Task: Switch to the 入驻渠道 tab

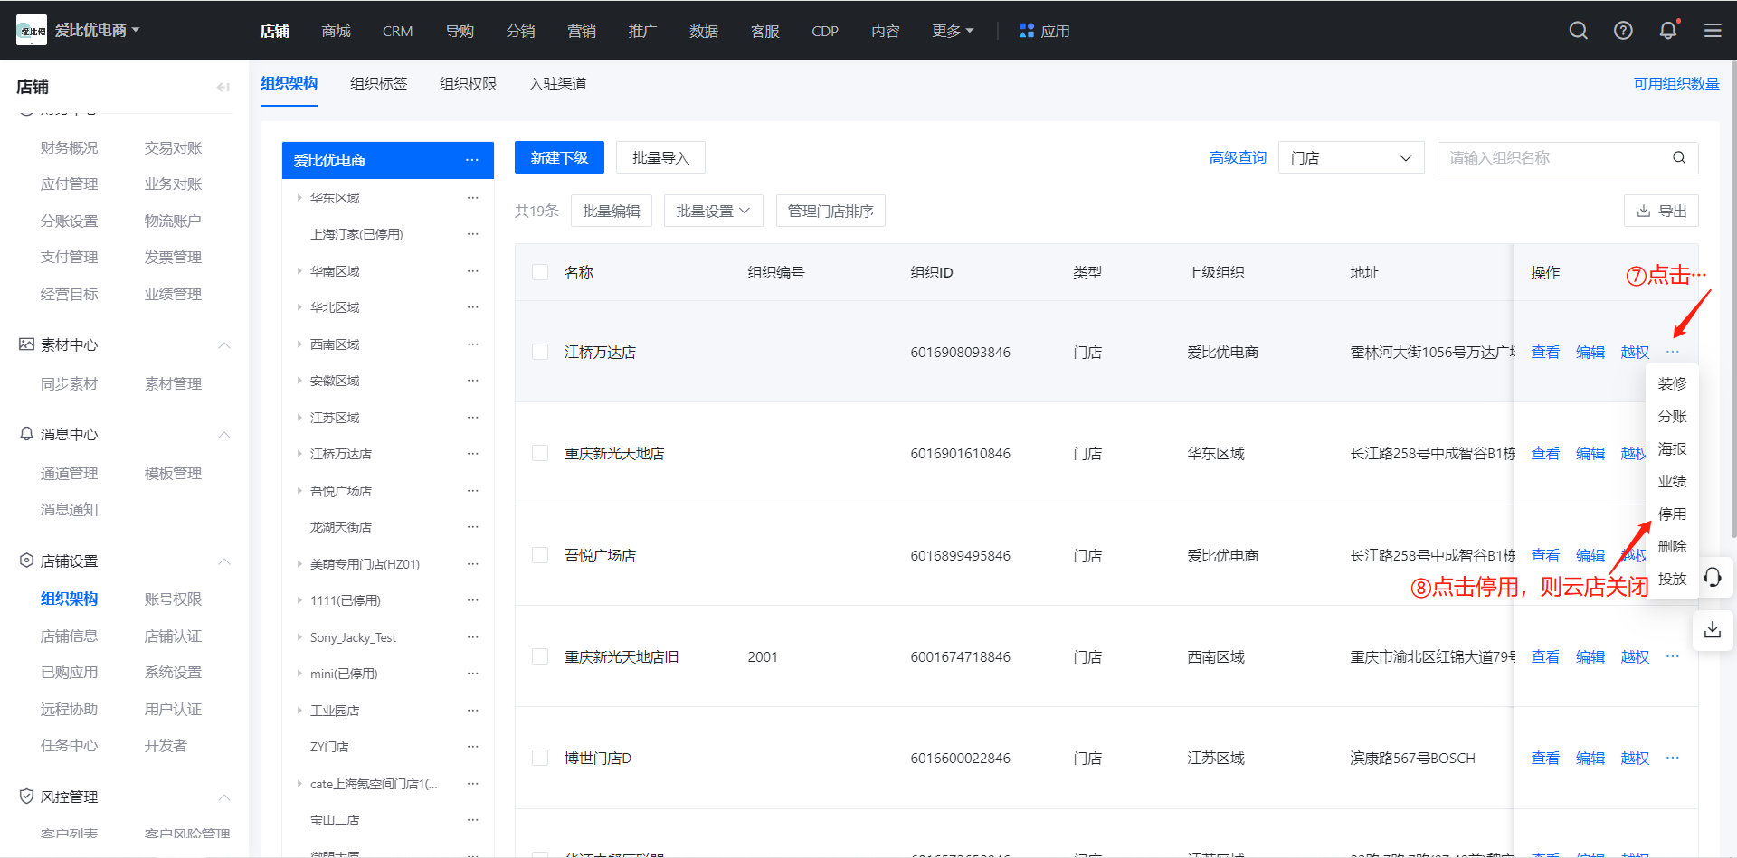Action: [x=557, y=83]
